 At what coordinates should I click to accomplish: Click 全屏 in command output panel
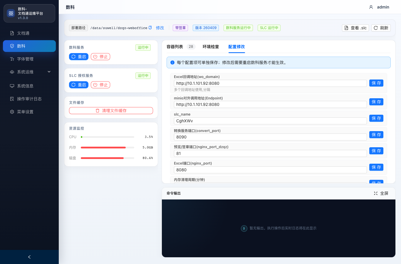381,193
